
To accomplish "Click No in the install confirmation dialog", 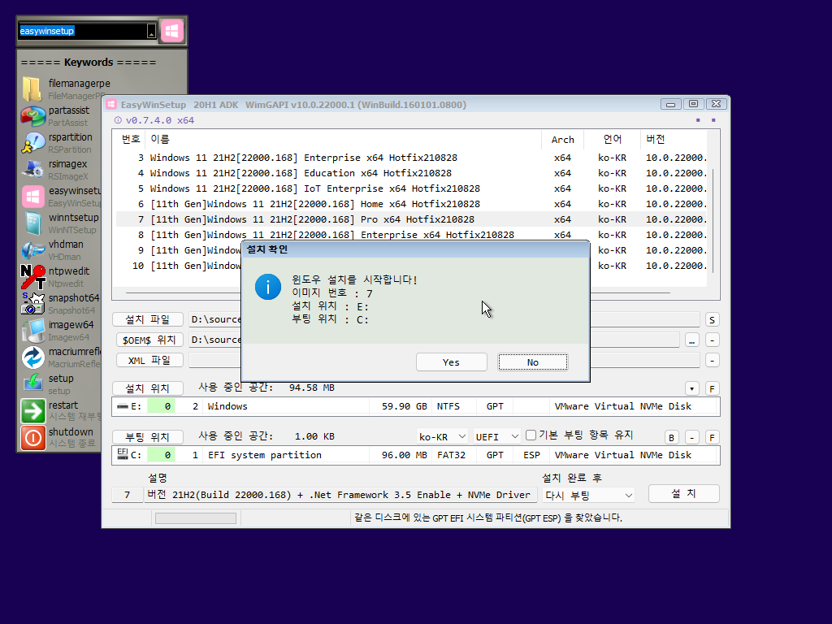I will (x=533, y=362).
